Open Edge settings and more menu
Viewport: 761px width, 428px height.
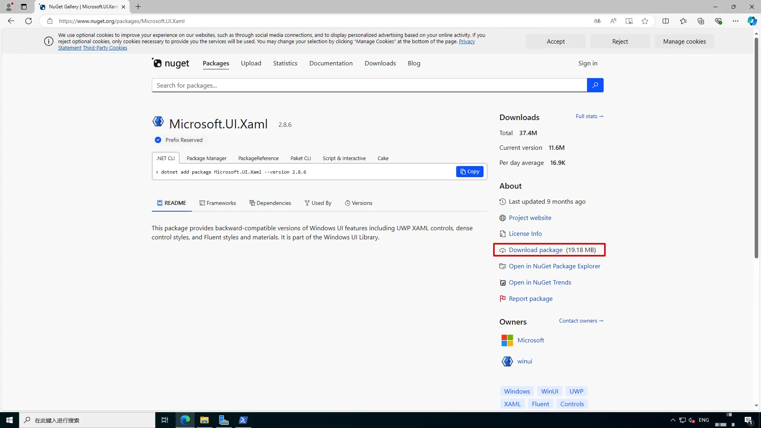pyautogui.click(x=735, y=21)
